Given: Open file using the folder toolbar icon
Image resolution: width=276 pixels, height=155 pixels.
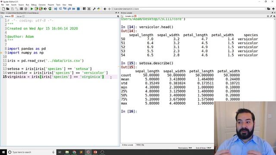Looking at the screenshot, I should (x=8, y=9).
